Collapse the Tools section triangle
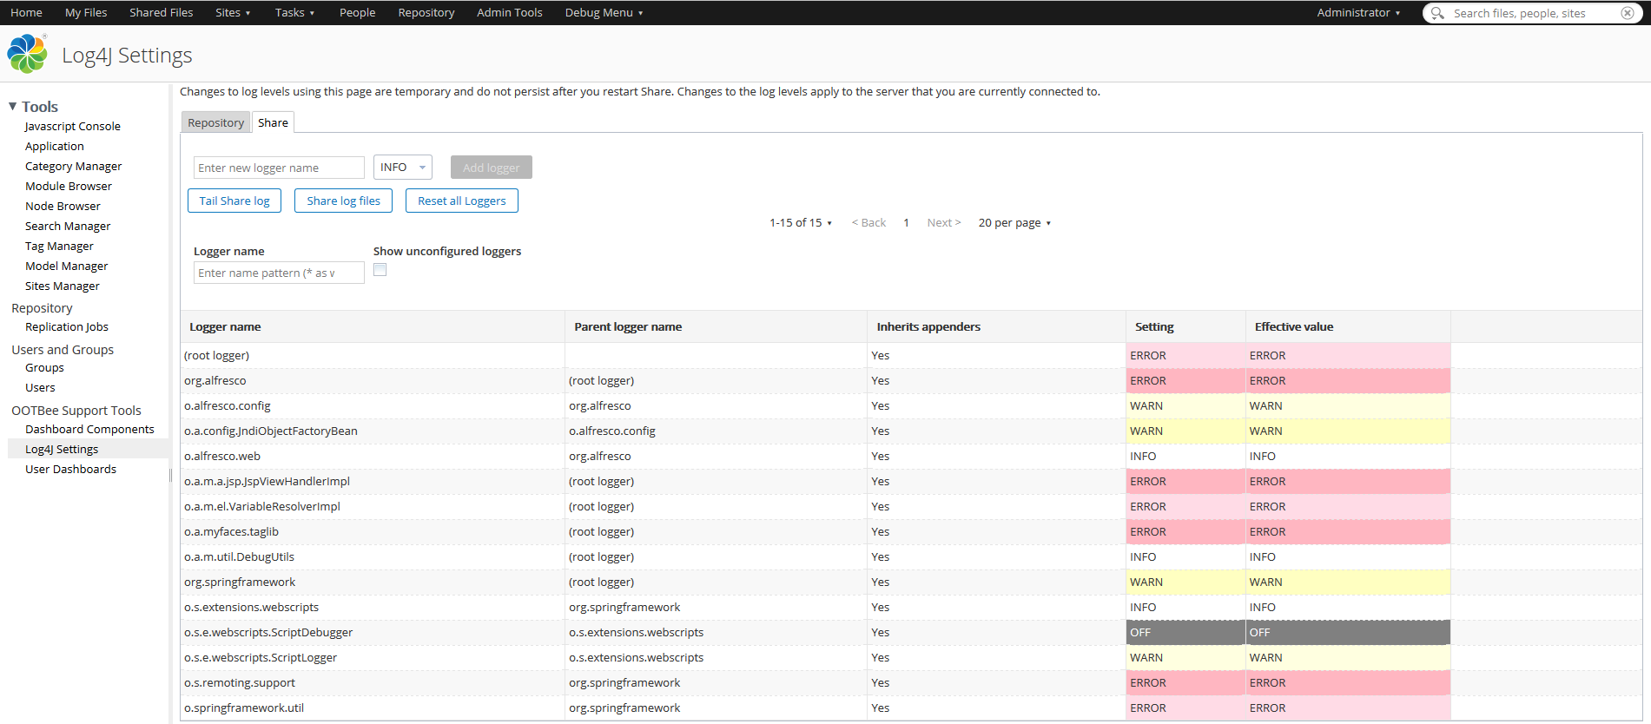The height and width of the screenshot is (724, 1651). [13, 106]
